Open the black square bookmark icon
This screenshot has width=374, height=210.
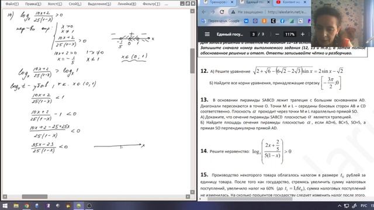point(273,21)
